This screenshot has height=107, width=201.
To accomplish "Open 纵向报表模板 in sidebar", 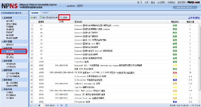I will (x=12, y=86).
